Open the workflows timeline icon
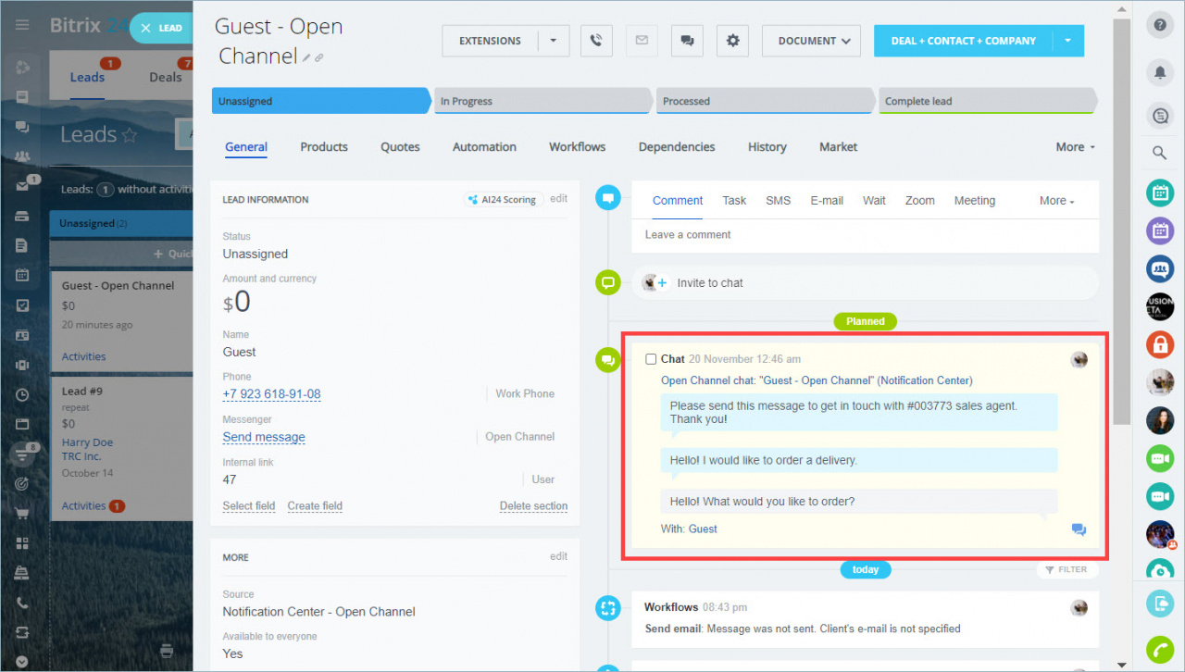Screen dimensions: 1185x672 (x=608, y=608)
